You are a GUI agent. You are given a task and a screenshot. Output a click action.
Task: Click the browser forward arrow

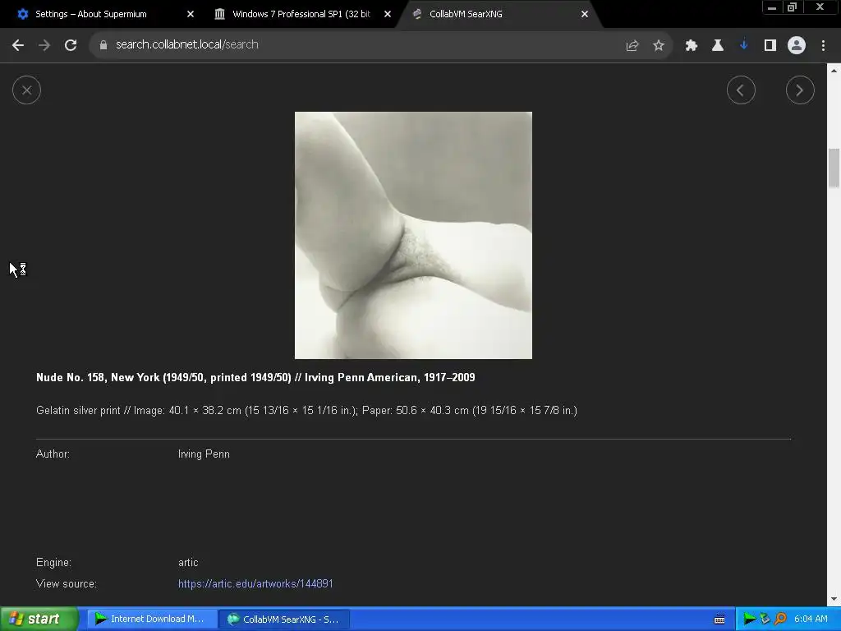(44, 45)
